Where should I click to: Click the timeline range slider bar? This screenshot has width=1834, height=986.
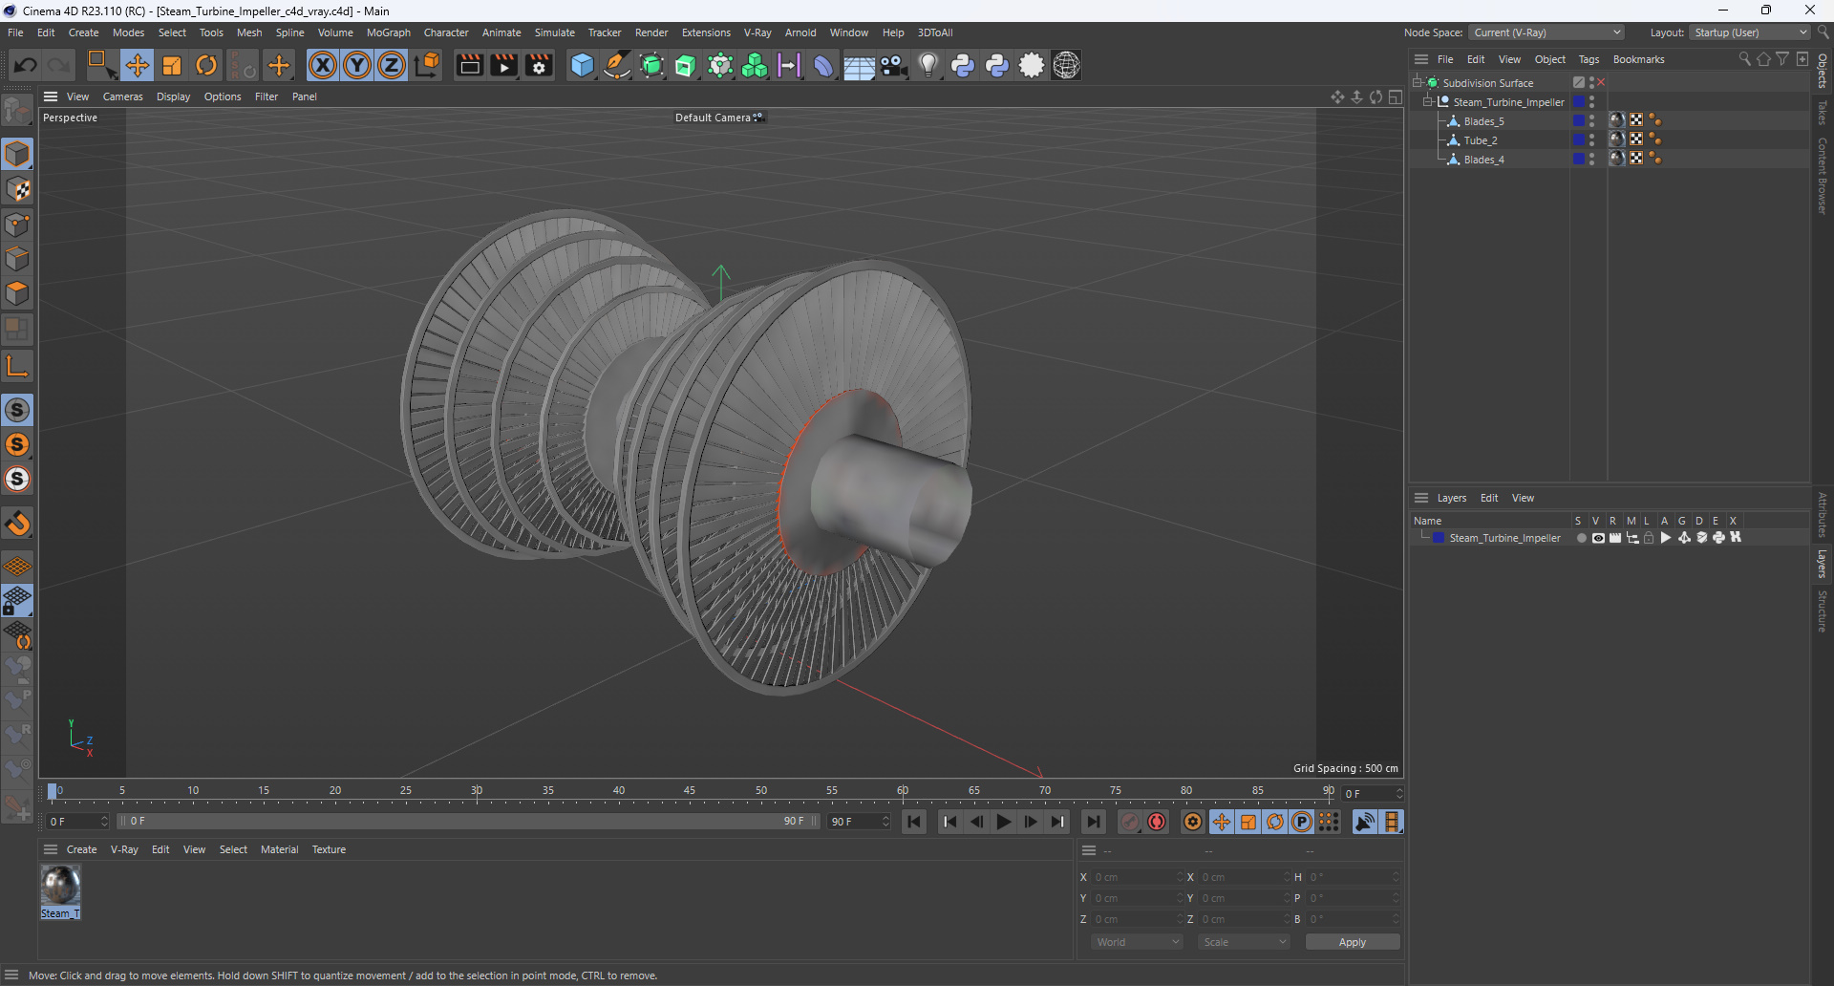(x=468, y=821)
